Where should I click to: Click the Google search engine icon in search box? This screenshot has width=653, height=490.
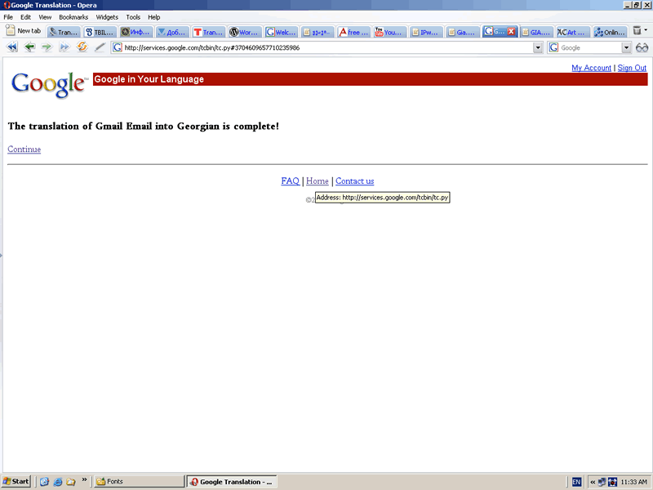[x=553, y=47]
